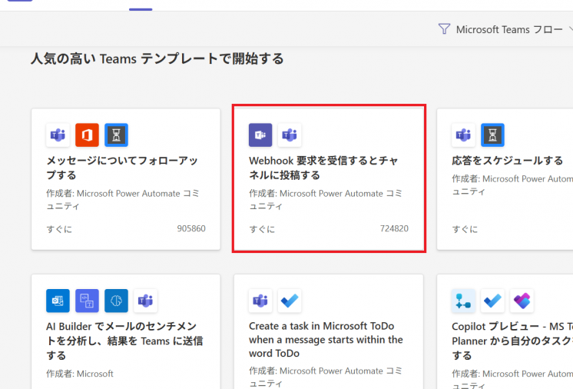Click Teams icon in Create a task card
This screenshot has height=389, width=573.
point(260,301)
